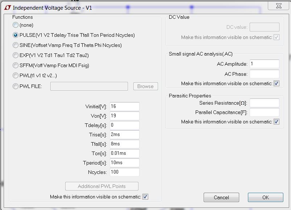Choose the EXP function option
The width and height of the screenshot is (291, 210).
[16, 55]
